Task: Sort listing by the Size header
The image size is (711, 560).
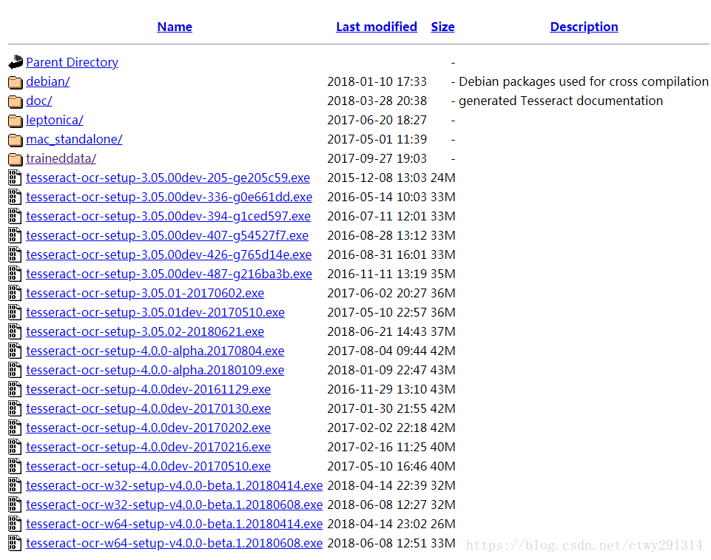Action: point(442,27)
